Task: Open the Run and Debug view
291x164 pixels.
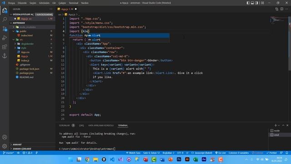Action: pyautogui.click(x=5, y=37)
